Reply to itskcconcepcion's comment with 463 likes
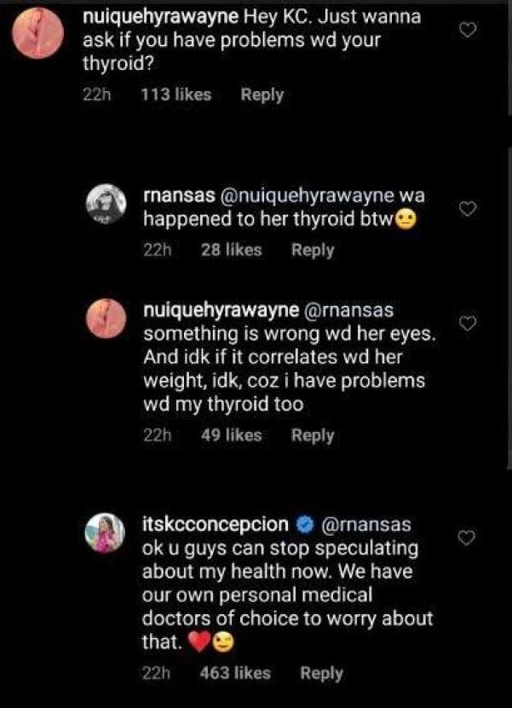 click(x=321, y=673)
